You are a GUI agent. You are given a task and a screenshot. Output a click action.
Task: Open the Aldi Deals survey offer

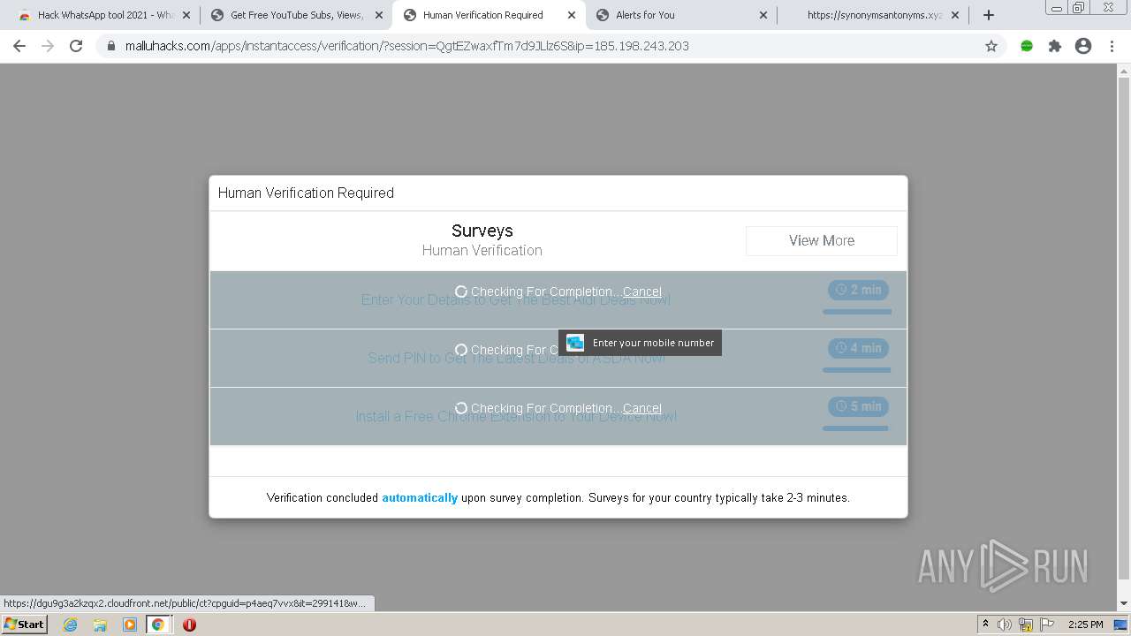tap(516, 300)
